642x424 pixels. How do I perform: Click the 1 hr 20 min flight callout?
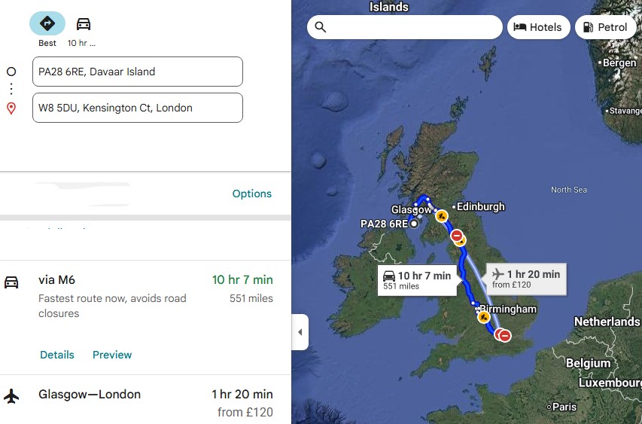[526, 278]
